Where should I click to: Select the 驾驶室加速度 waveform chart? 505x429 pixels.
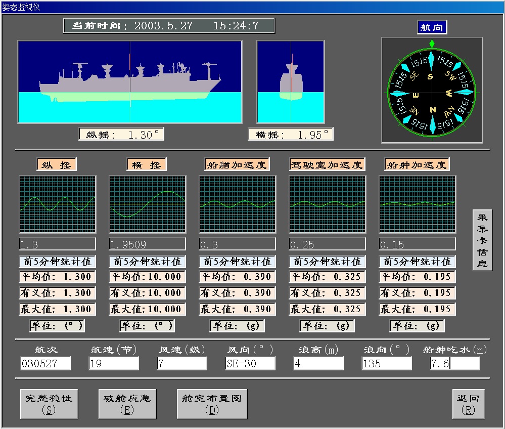tap(327, 203)
